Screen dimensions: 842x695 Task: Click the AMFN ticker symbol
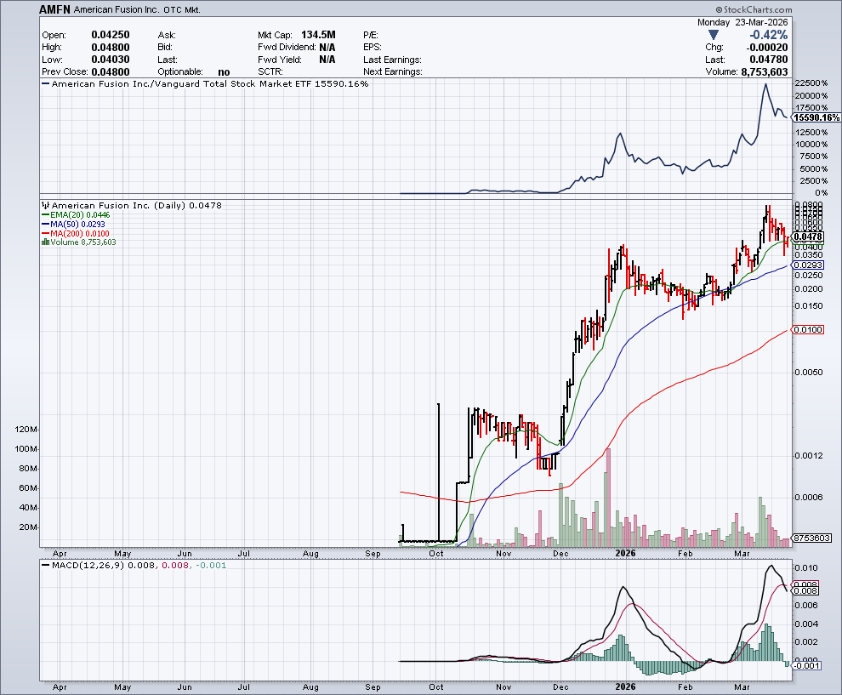click(55, 9)
